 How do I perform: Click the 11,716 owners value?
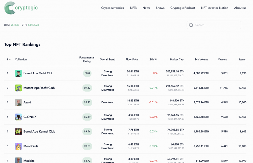coord(224,88)
